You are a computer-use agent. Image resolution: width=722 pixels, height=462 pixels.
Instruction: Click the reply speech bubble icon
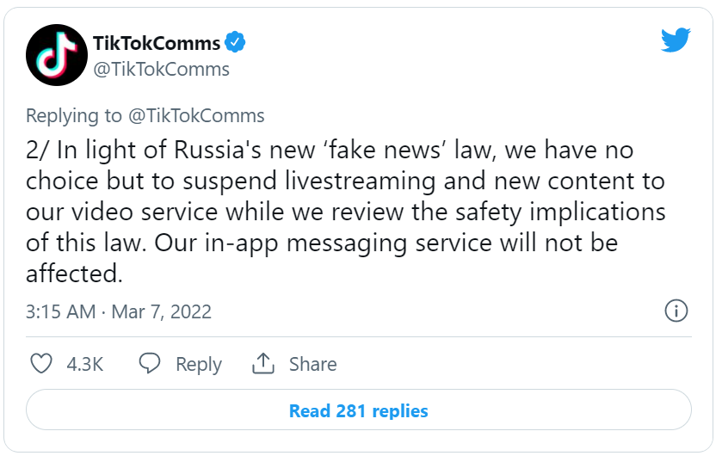point(150,364)
